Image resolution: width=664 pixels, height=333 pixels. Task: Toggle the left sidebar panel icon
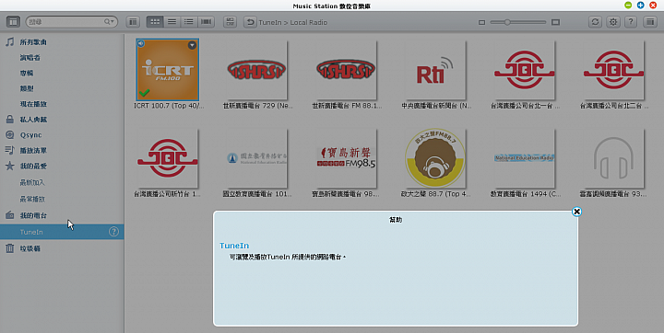[x=13, y=22]
